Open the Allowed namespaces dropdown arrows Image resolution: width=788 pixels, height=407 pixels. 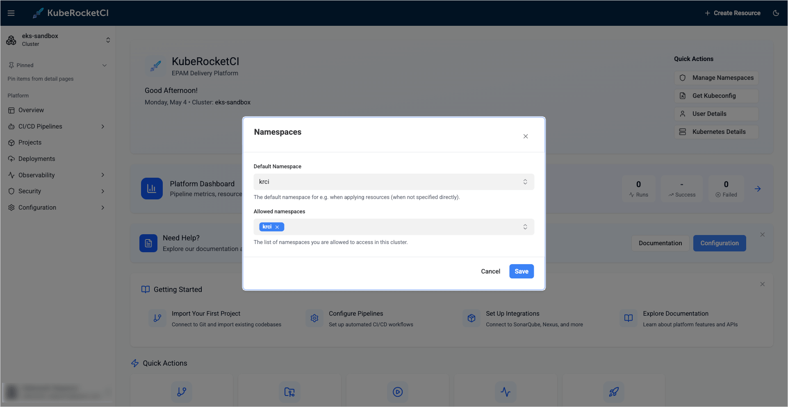525,227
